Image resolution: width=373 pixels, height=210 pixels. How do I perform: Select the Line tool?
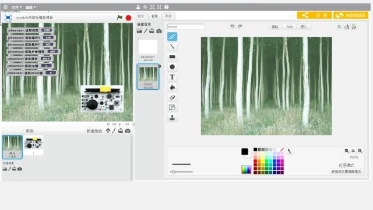pyautogui.click(x=173, y=47)
